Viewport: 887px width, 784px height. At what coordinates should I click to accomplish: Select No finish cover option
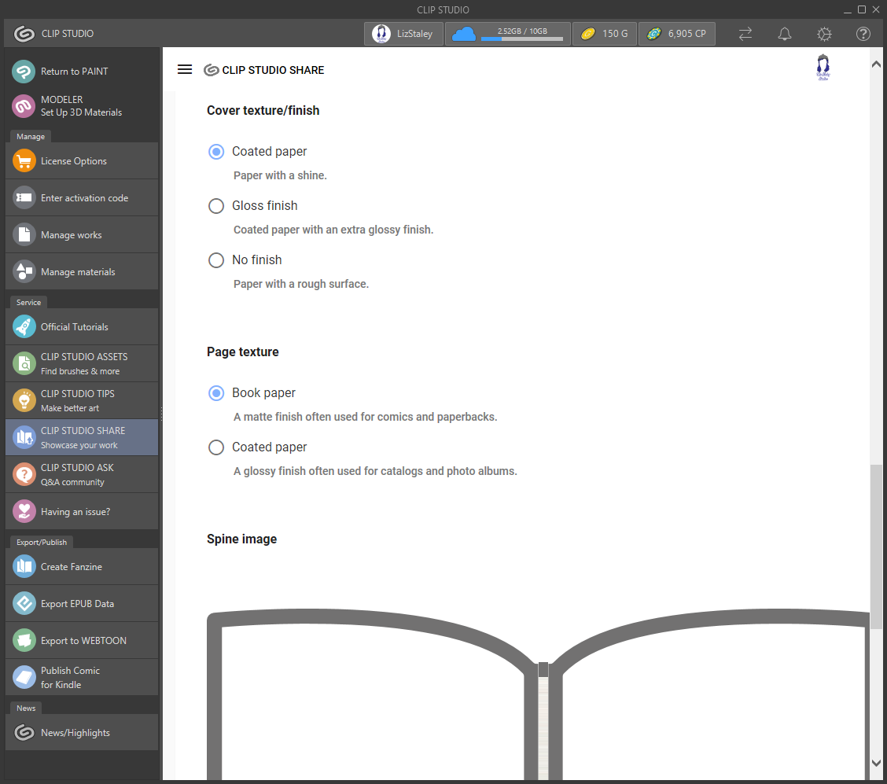coord(216,260)
